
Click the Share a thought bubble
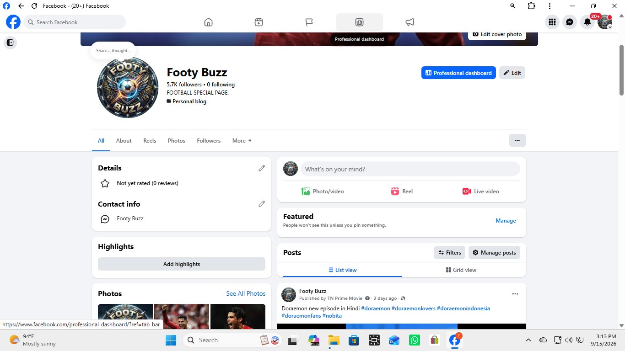(x=113, y=51)
